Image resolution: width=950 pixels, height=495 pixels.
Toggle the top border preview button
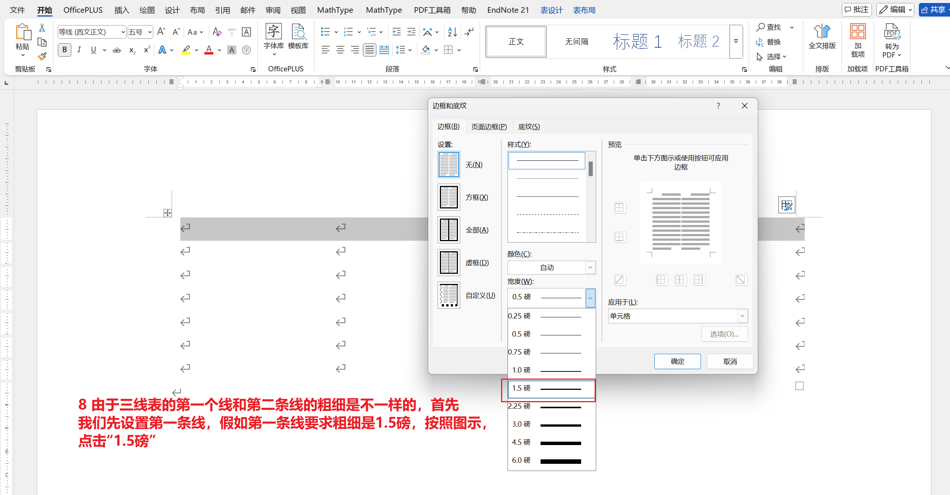(620, 208)
